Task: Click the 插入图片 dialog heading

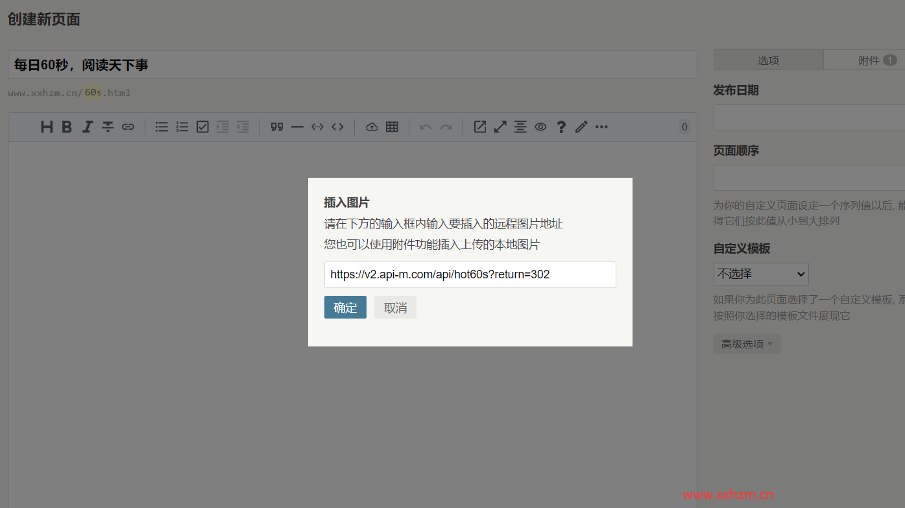Action: click(346, 202)
